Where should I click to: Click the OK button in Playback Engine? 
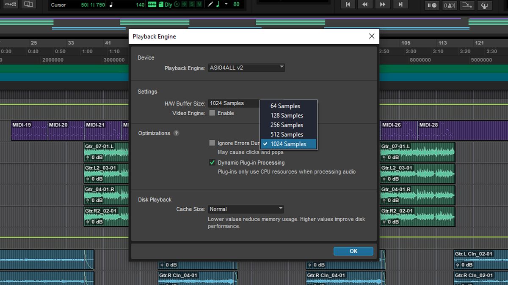[x=353, y=251]
